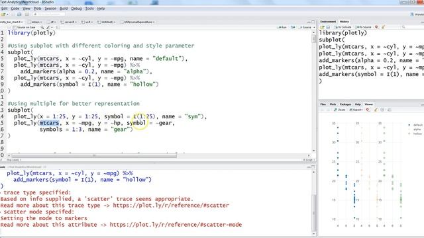Open the Tools menu
This screenshot has height=238, width=424.
tap(89, 9)
